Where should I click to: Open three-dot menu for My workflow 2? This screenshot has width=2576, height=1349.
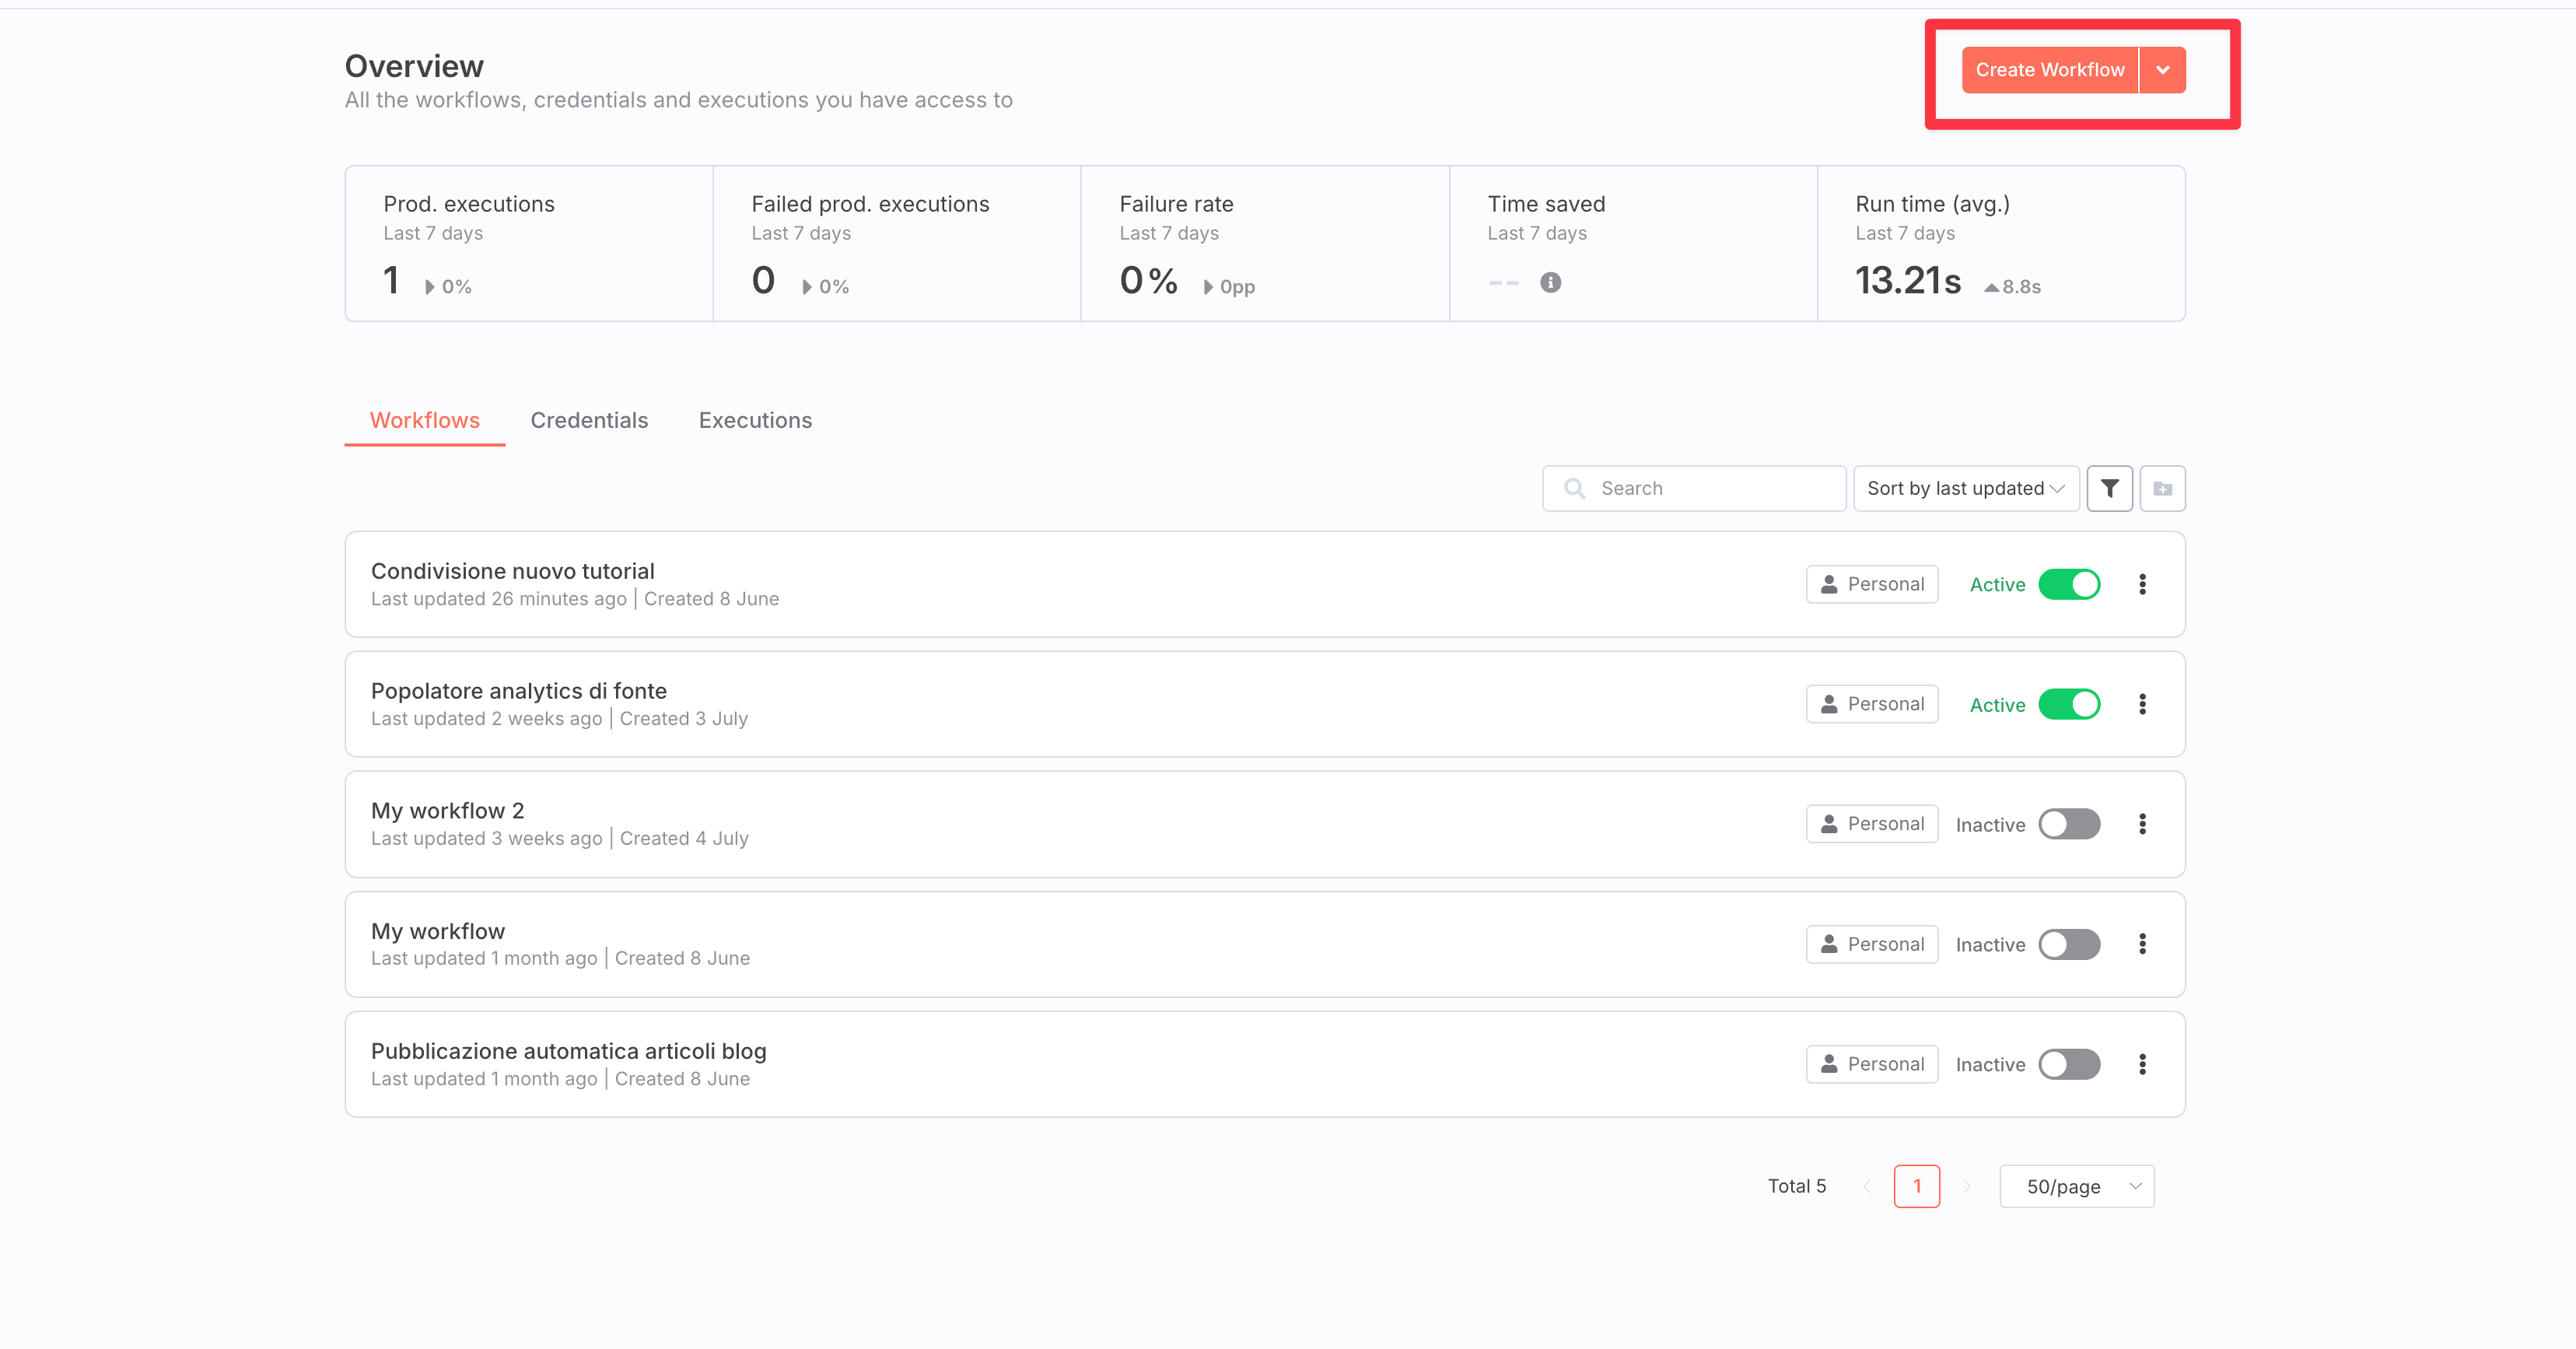click(2142, 824)
